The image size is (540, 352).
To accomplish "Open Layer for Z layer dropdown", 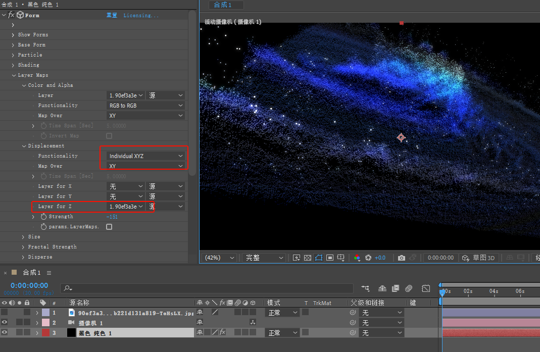I will 126,207.
